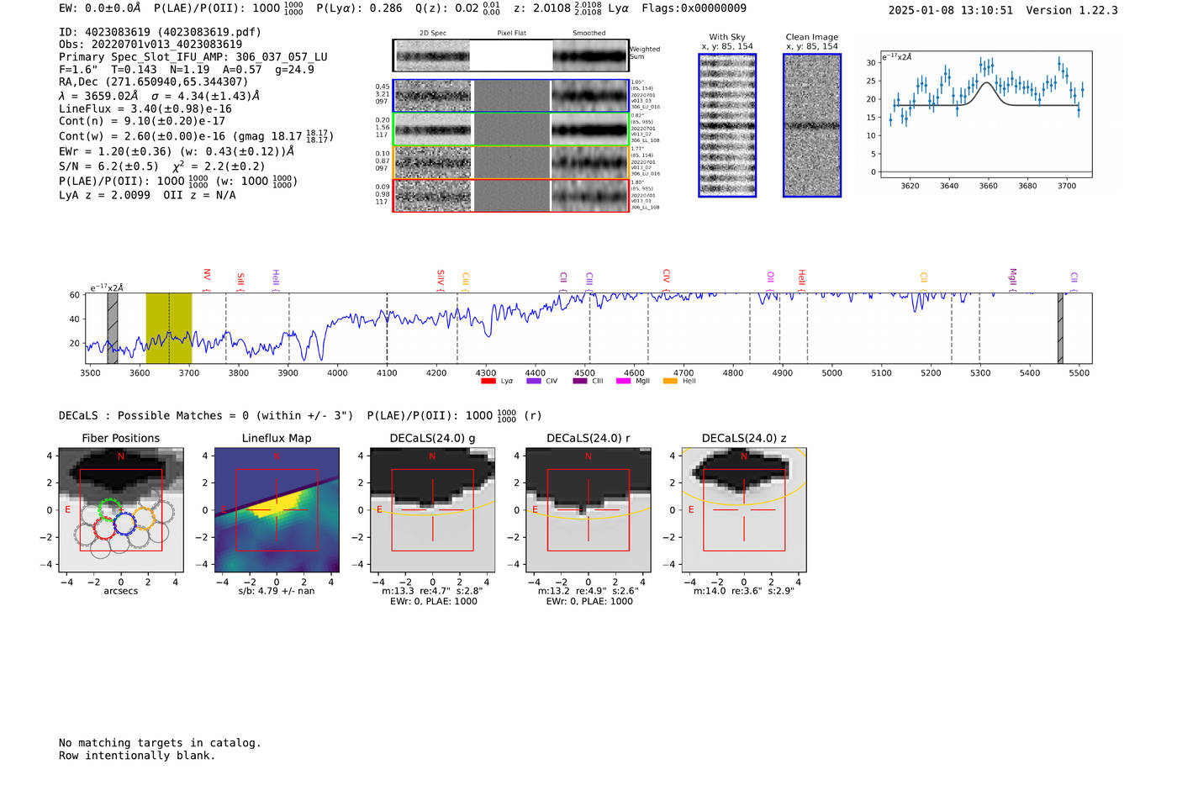Click the hatched gray band near 3550
The image size is (1177, 801).
113,328
